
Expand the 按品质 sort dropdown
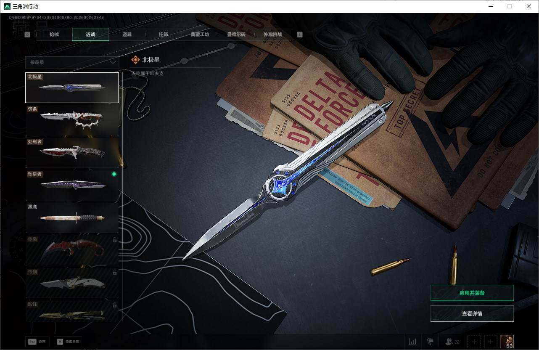72,62
